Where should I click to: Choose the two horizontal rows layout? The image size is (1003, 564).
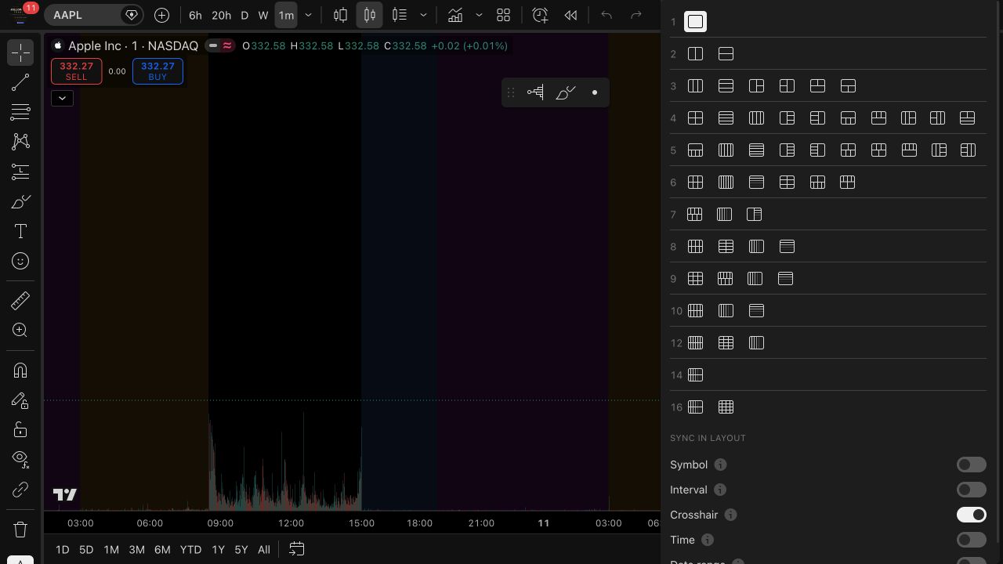(726, 54)
